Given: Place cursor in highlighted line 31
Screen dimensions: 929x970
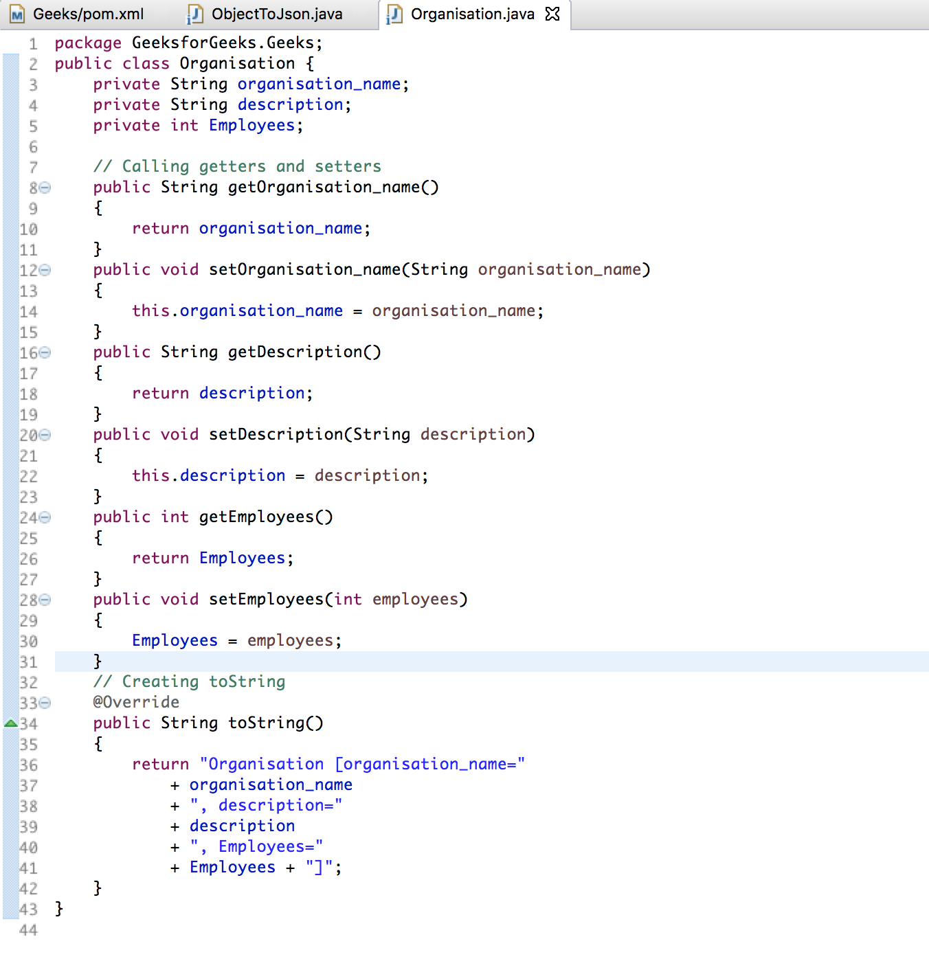Looking at the screenshot, I should click(x=491, y=662).
